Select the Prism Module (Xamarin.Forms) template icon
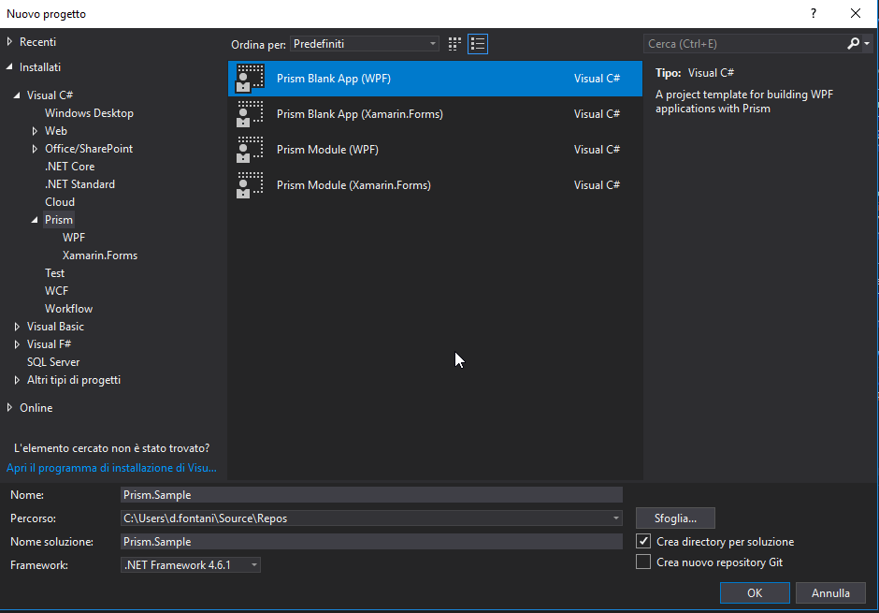The width and height of the screenshot is (879, 613). (250, 184)
